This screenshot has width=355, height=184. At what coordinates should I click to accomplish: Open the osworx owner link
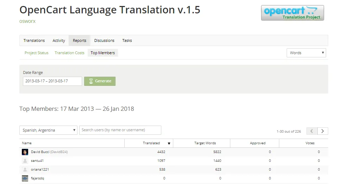[27, 21]
